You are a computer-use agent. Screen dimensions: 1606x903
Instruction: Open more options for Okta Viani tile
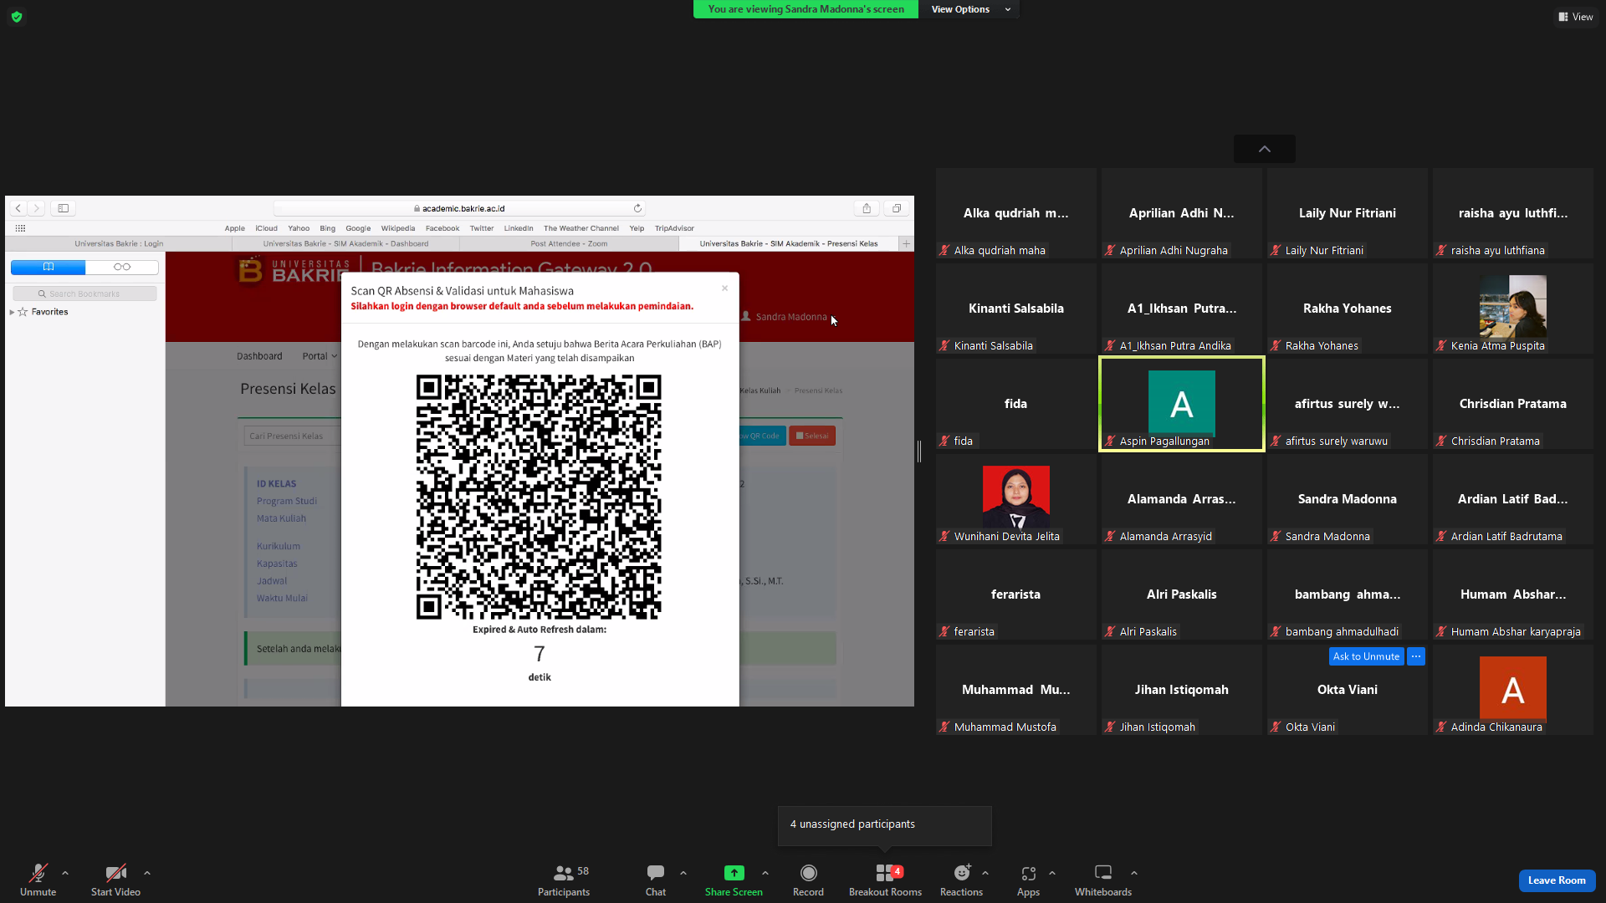tap(1416, 656)
